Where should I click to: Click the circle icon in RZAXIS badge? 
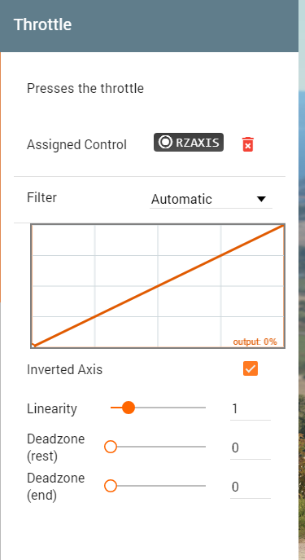tap(165, 142)
